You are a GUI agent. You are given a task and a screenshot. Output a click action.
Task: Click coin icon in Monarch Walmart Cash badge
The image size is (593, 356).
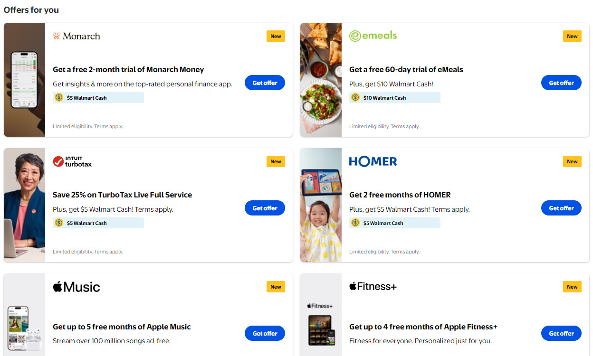(59, 98)
